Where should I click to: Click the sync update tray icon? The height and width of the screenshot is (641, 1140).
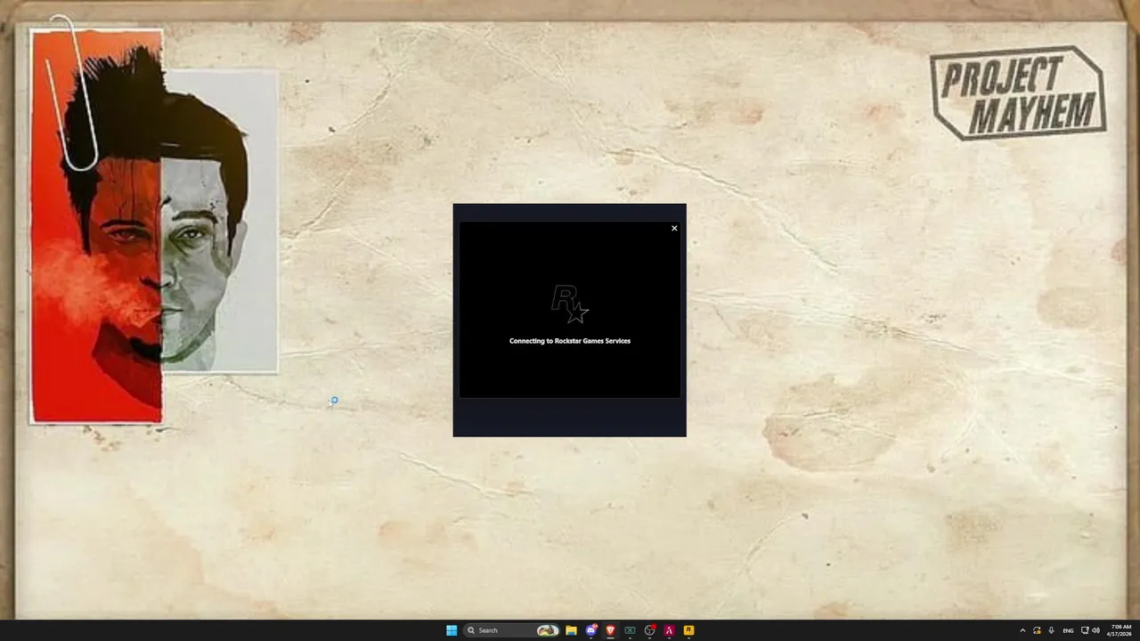click(1037, 630)
